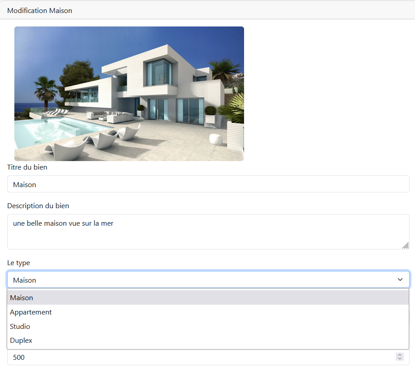Click the Le type label
415x367 pixels.
(18, 263)
